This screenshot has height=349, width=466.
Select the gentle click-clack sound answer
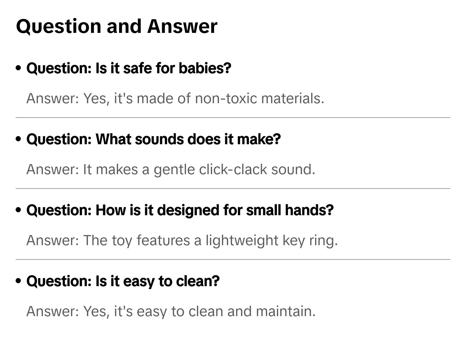point(171,169)
